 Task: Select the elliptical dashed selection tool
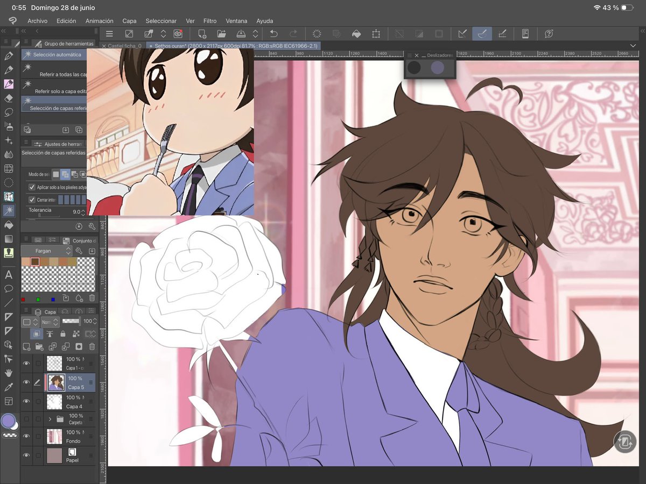(x=9, y=182)
